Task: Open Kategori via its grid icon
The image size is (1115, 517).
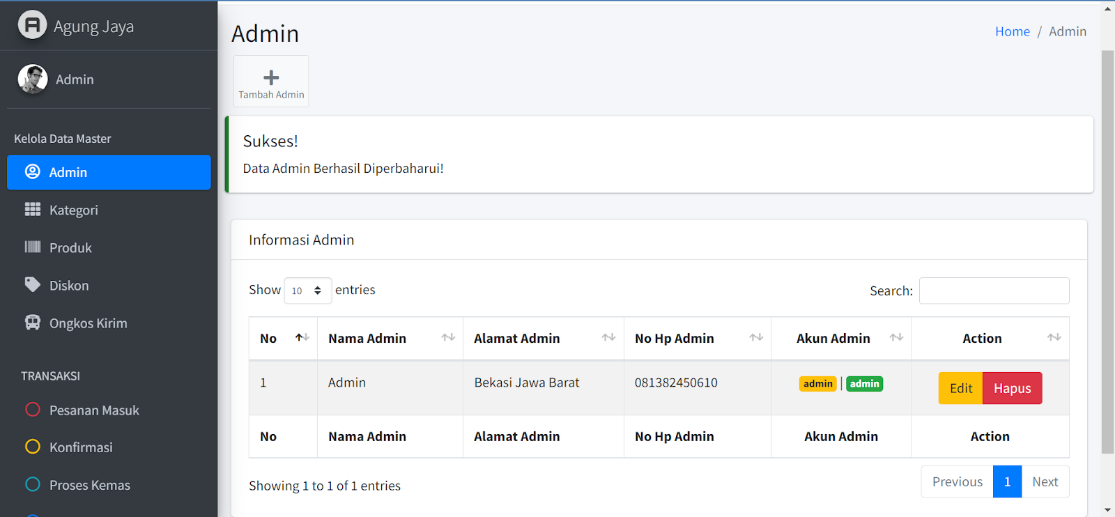Action: pos(33,210)
